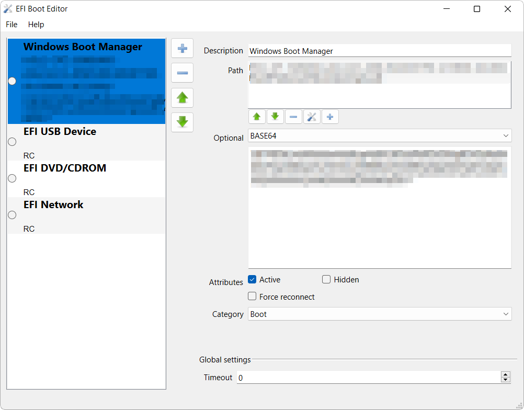Viewport: 524px width, 410px height.
Task: Enable the Force reconnect checkbox
Action: point(252,297)
